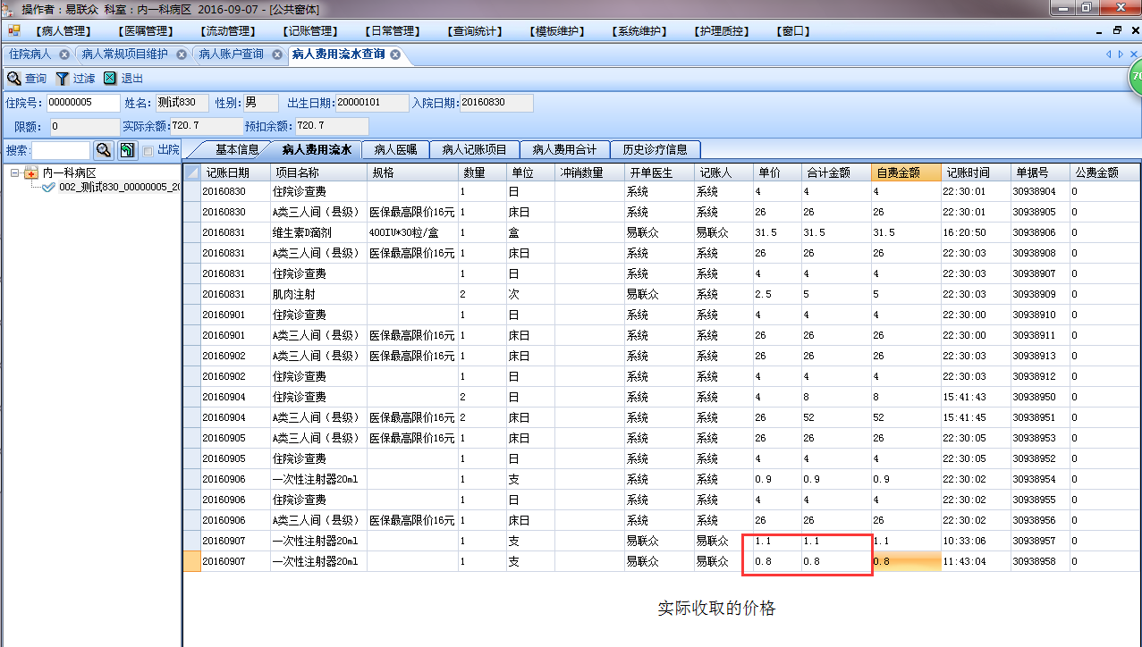1142x647 pixels.
Task: Click the scroll tabs right arrow
Action: click(1121, 55)
